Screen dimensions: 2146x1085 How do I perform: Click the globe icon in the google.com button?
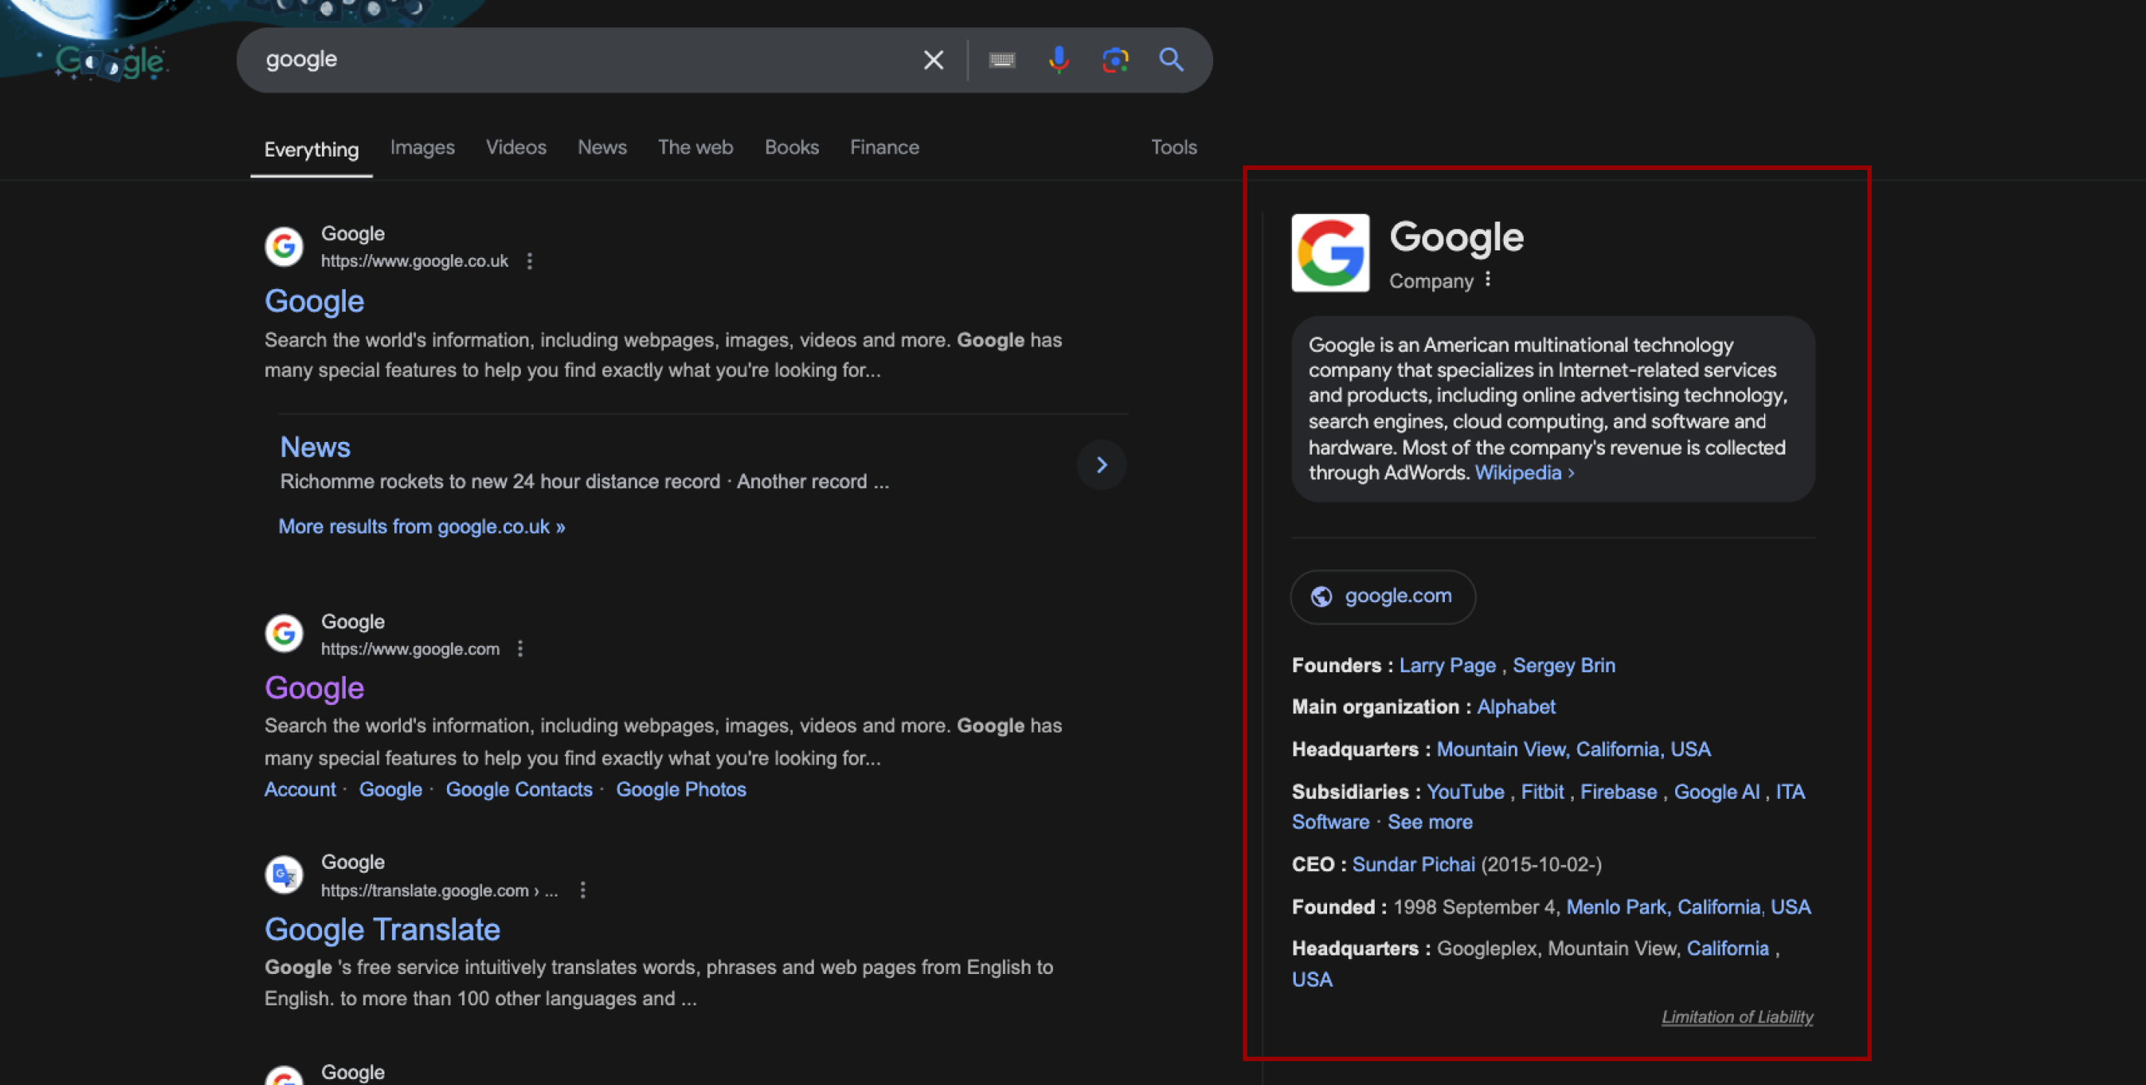[1321, 597]
